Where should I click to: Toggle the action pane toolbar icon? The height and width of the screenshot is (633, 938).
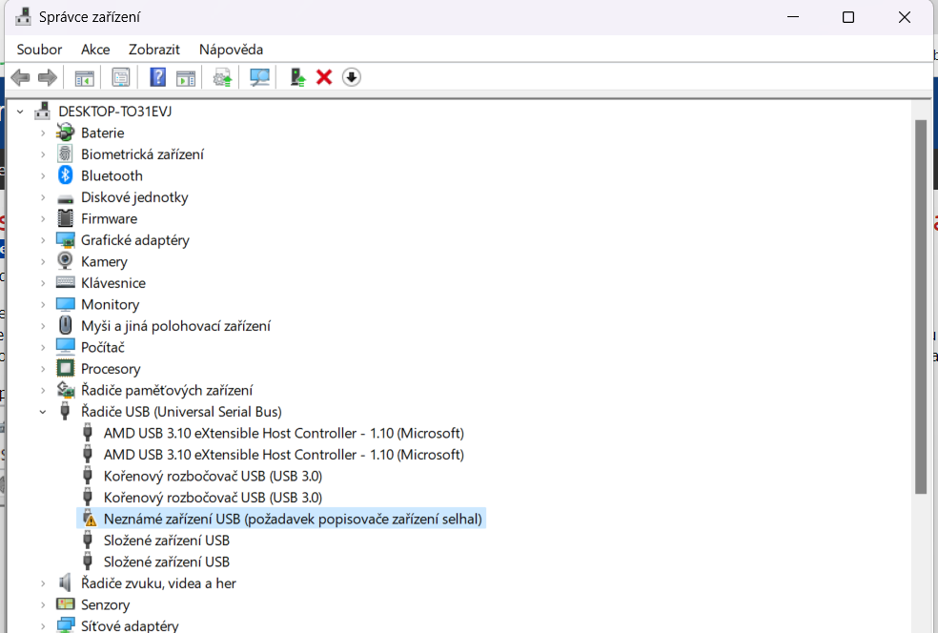(186, 78)
